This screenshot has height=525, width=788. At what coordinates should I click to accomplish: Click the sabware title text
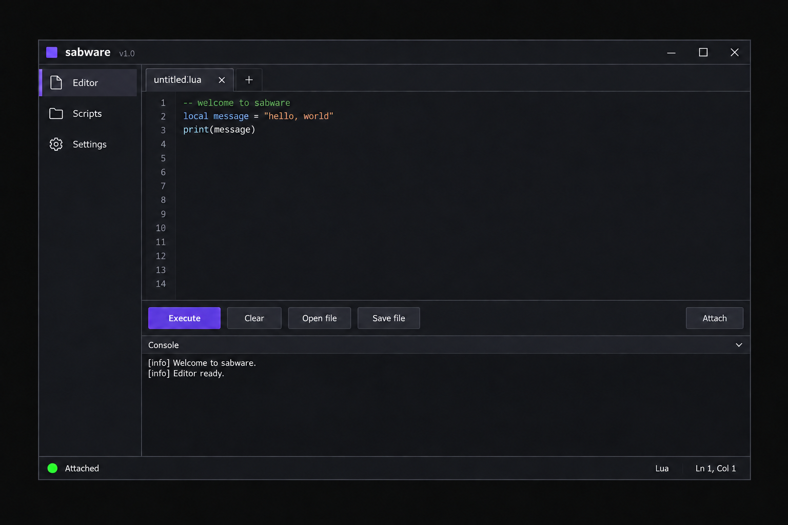(88, 52)
